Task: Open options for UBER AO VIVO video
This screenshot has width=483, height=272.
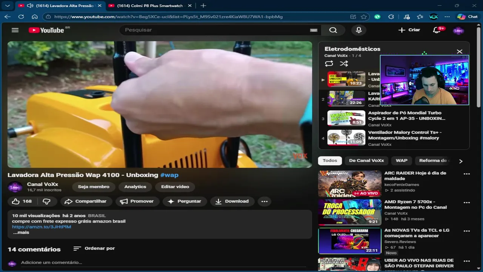Action: tap(467, 261)
